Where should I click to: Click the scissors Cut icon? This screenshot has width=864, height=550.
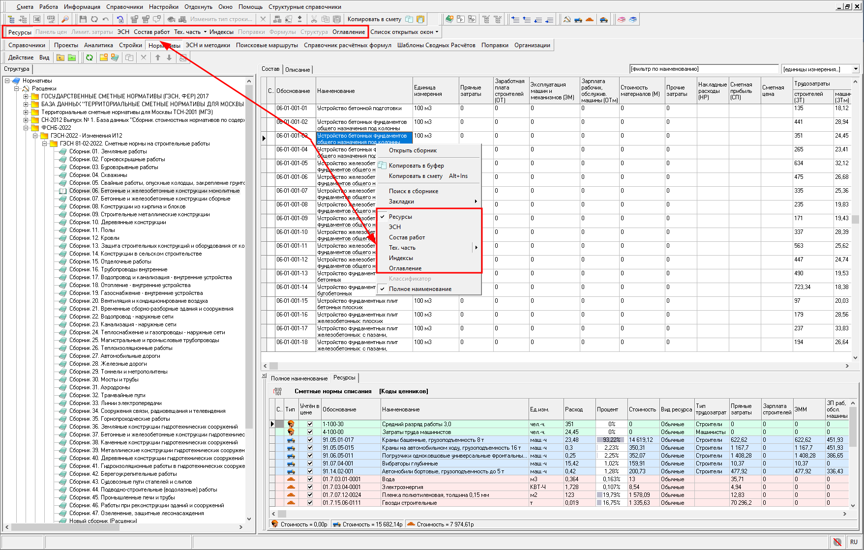pos(314,19)
